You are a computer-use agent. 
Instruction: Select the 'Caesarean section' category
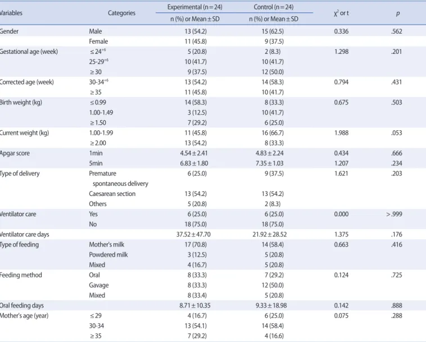point(112,194)
